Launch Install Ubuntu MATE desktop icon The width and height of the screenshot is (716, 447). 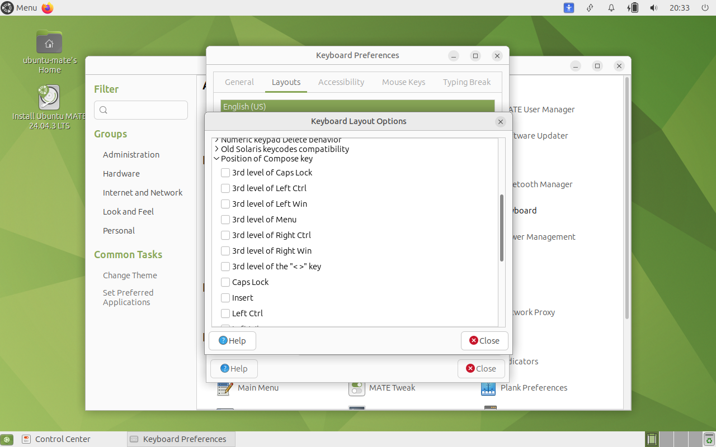tap(49, 98)
